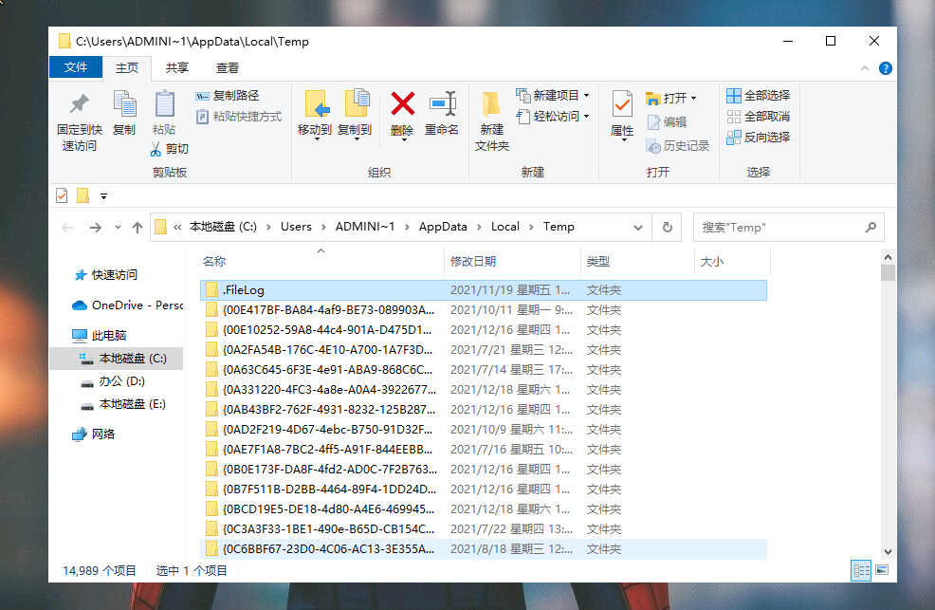935x610 pixels.
Task: Collapse the ribbon with the chevron
Action: pos(865,68)
